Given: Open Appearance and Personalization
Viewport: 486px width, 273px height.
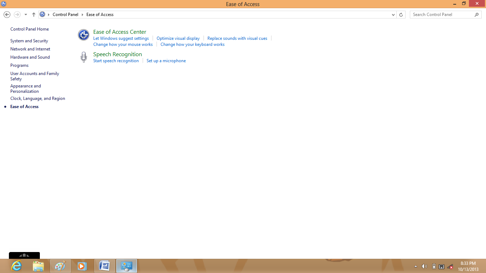Looking at the screenshot, I should pos(26,89).
